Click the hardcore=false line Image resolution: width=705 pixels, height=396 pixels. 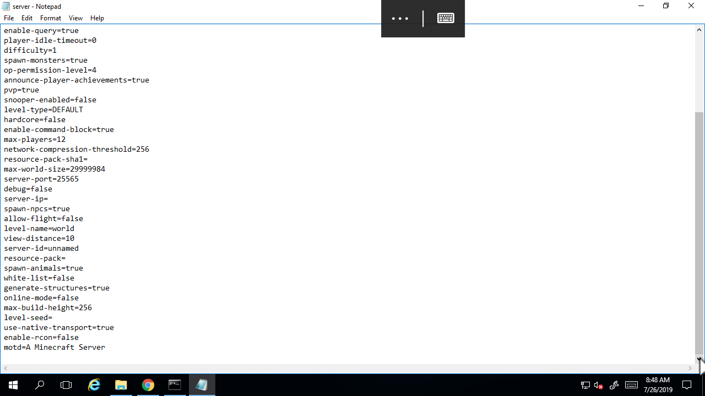pyautogui.click(x=35, y=120)
